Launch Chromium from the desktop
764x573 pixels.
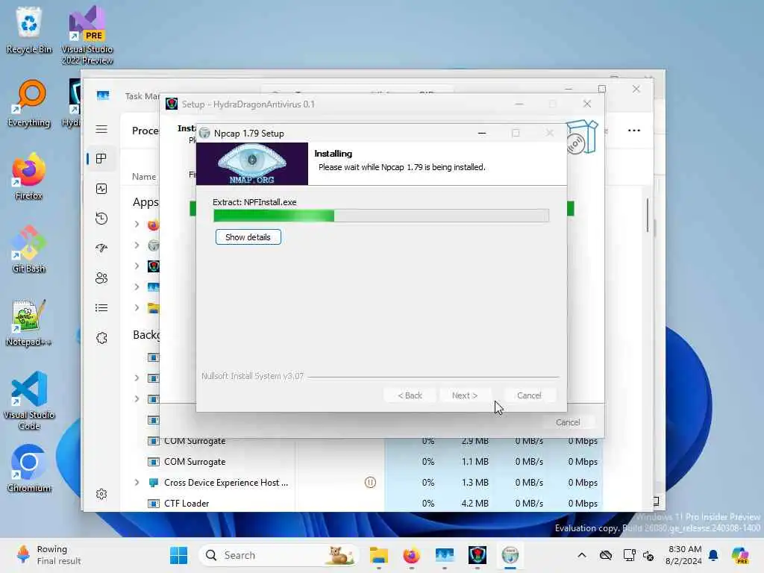coord(29,469)
